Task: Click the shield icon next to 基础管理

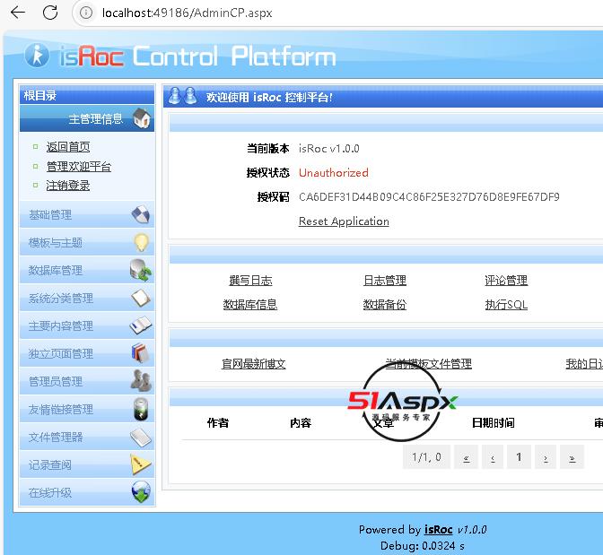Action: (141, 214)
